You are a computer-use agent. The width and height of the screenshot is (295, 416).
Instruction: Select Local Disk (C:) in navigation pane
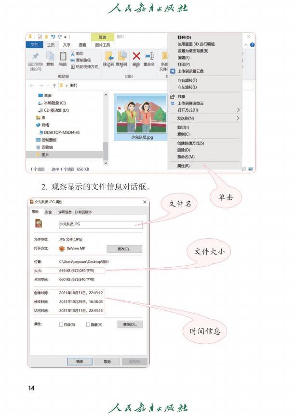pyautogui.click(x=52, y=103)
